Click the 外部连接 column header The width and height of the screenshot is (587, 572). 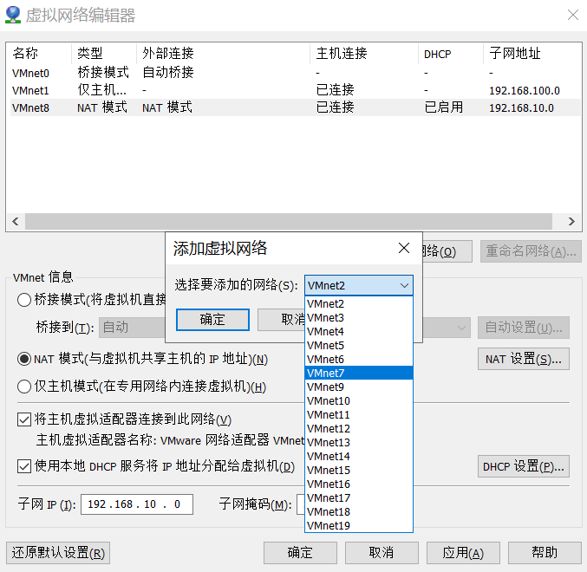tap(223, 54)
